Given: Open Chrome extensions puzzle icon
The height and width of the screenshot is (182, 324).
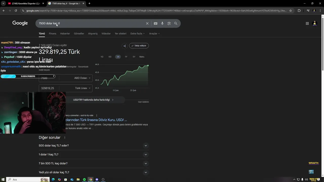Looking at the screenshot, I should click(x=299, y=11).
